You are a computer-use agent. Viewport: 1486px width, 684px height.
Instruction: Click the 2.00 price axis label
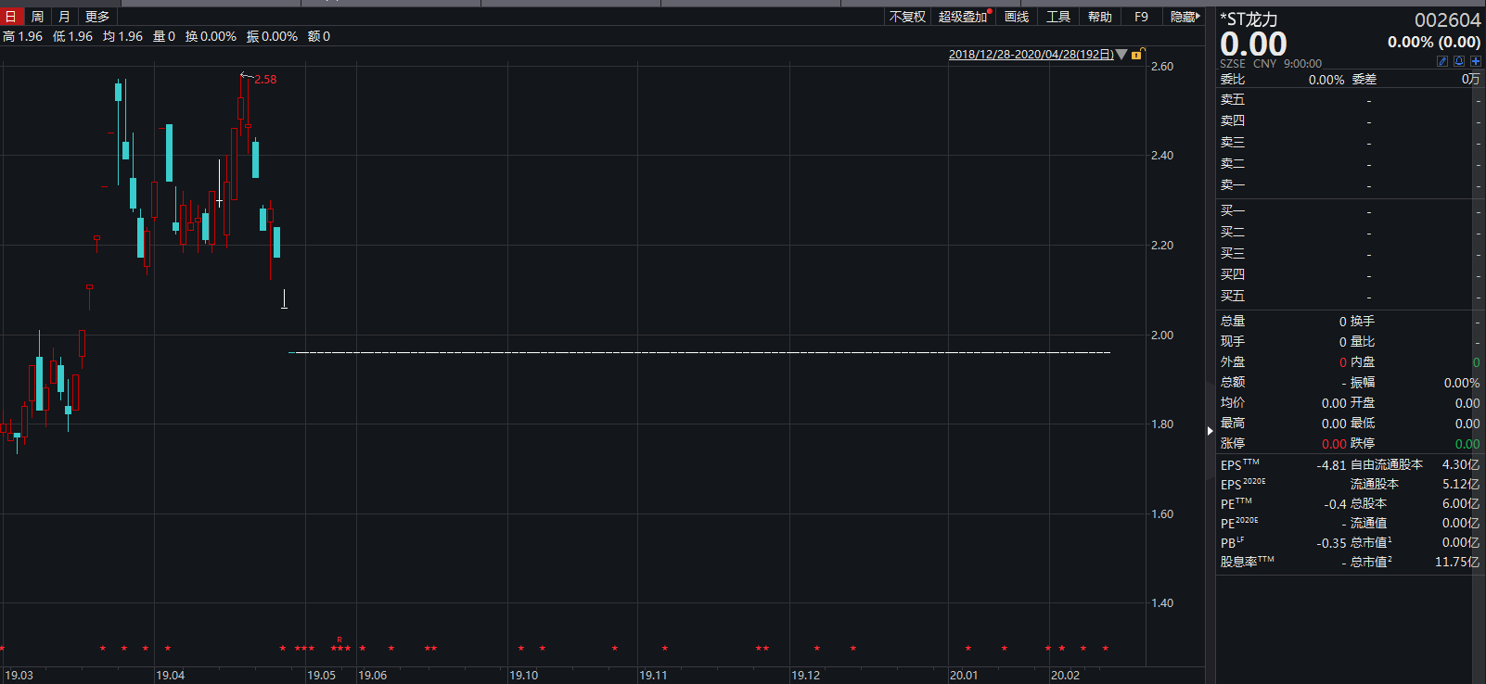[1162, 336]
